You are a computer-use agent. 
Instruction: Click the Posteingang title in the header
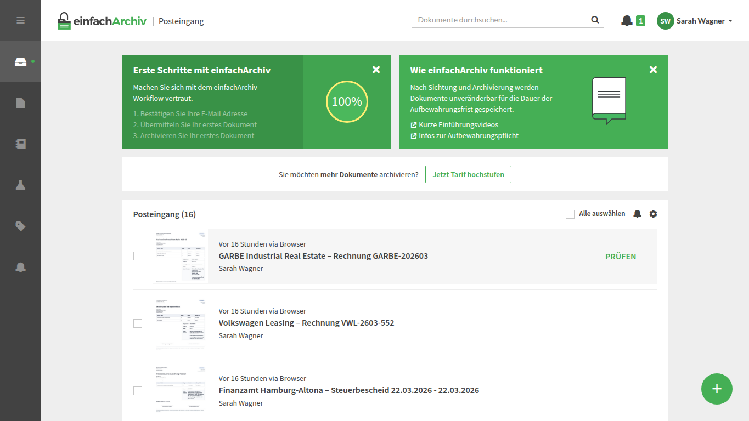[181, 21]
